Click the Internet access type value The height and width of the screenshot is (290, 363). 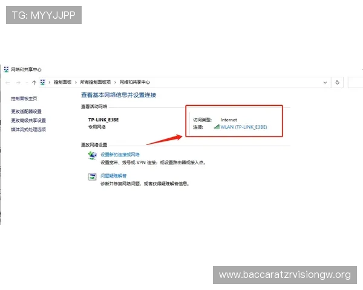point(229,120)
